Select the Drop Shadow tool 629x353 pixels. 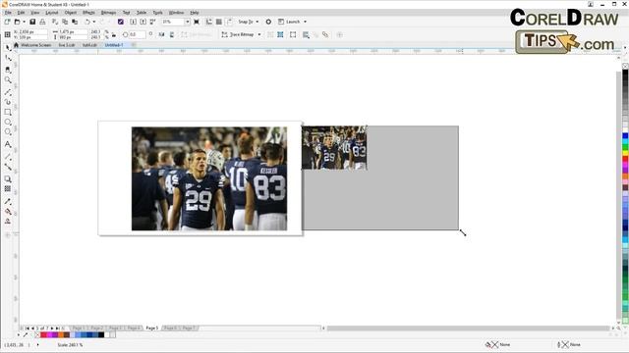click(x=8, y=178)
